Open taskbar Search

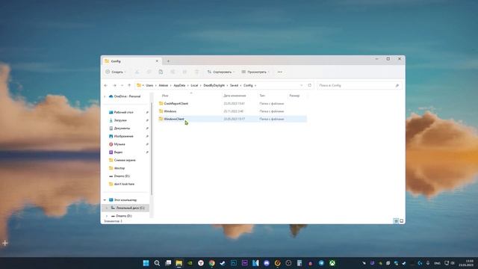(x=157, y=263)
